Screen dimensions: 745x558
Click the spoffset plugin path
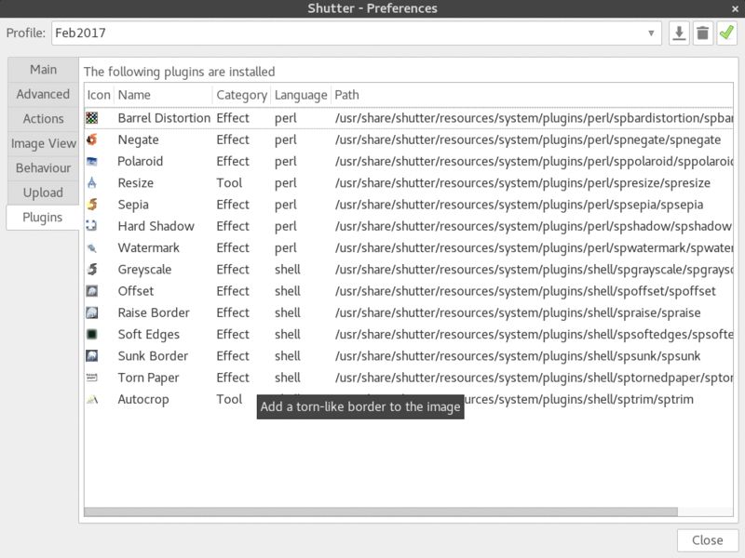click(x=525, y=291)
